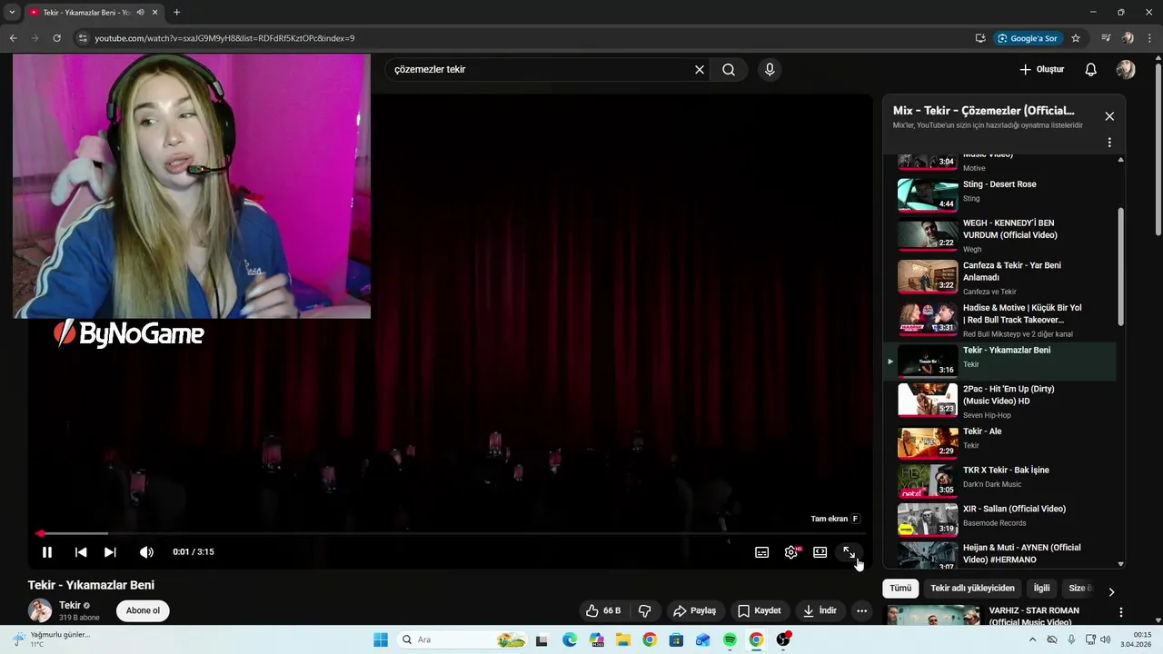Go back in Chrome browser history
1163x654 pixels.
pos(13,38)
